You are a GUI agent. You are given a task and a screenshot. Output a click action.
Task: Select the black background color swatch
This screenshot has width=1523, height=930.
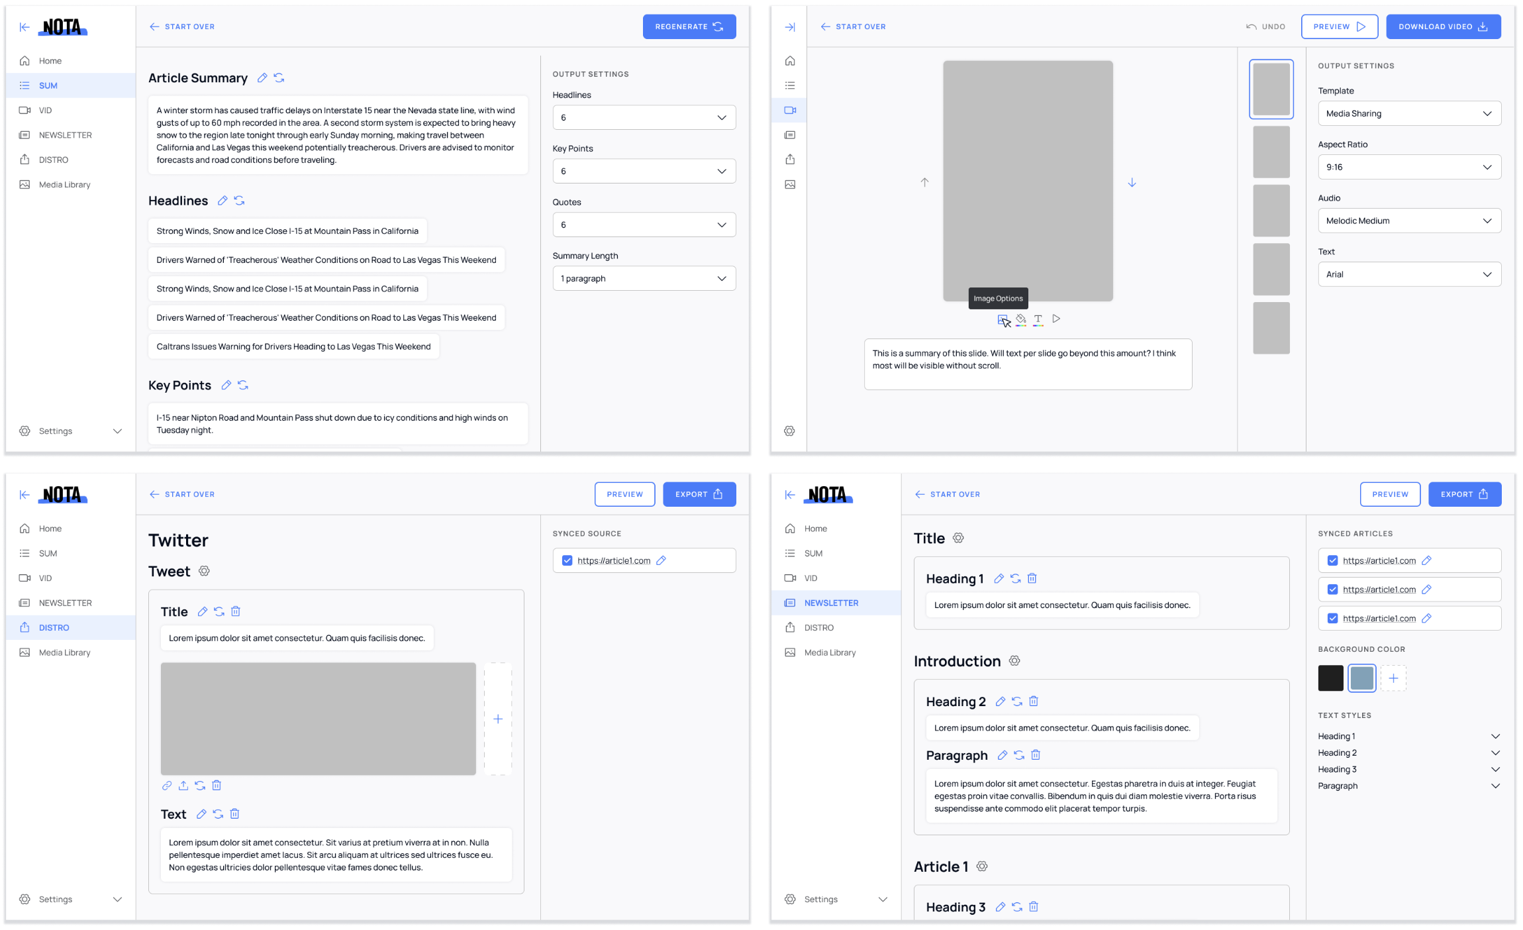(1330, 678)
